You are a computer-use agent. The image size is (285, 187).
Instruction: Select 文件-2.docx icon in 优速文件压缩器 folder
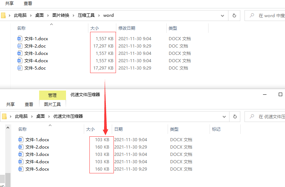(21, 147)
